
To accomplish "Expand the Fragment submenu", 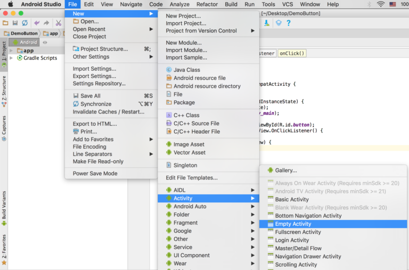I will tap(209, 223).
